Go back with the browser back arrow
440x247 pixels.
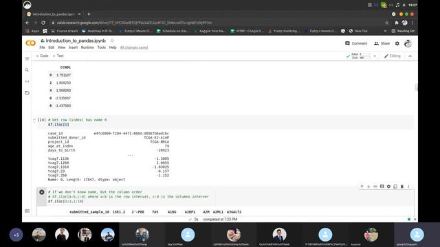tap(27, 23)
